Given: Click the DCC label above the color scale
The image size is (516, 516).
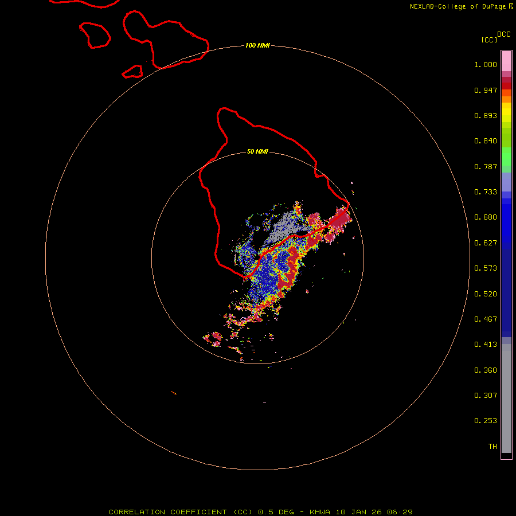Looking at the screenshot, I should pyautogui.click(x=503, y=34).
